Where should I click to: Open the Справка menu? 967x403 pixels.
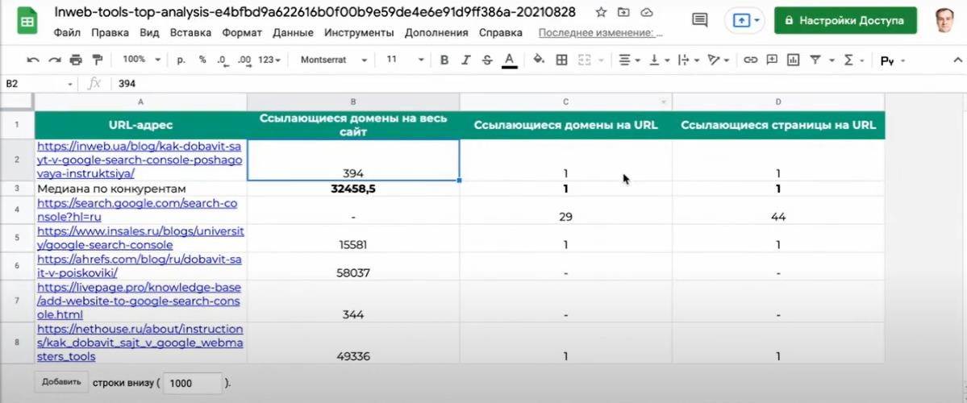coord(500,33)
